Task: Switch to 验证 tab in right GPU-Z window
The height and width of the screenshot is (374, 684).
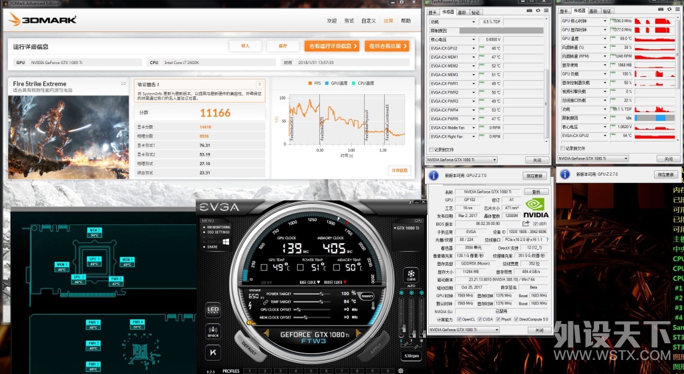Action: point(607,11)
